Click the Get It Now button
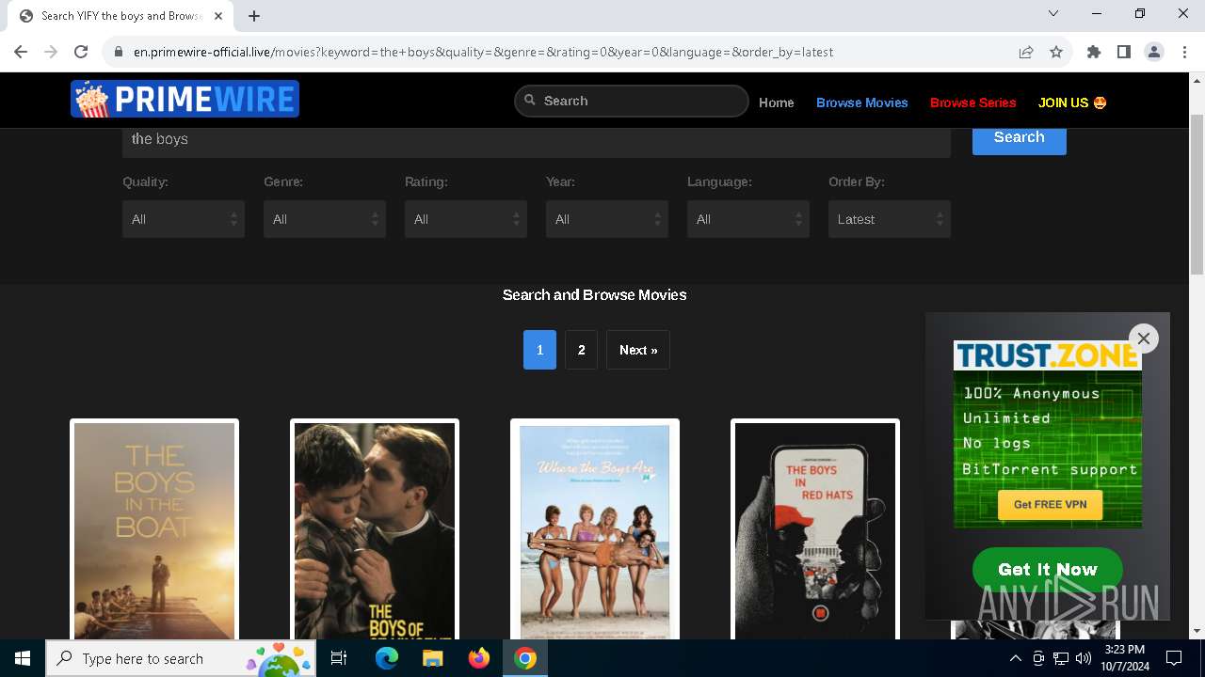 [1048, 570]
